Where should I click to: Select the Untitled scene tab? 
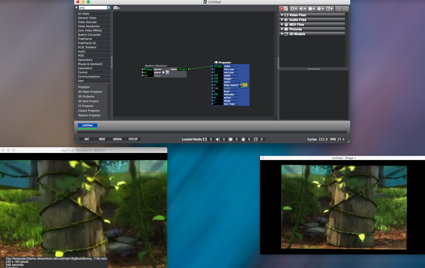pyautogui.click(x=87, y=125)
